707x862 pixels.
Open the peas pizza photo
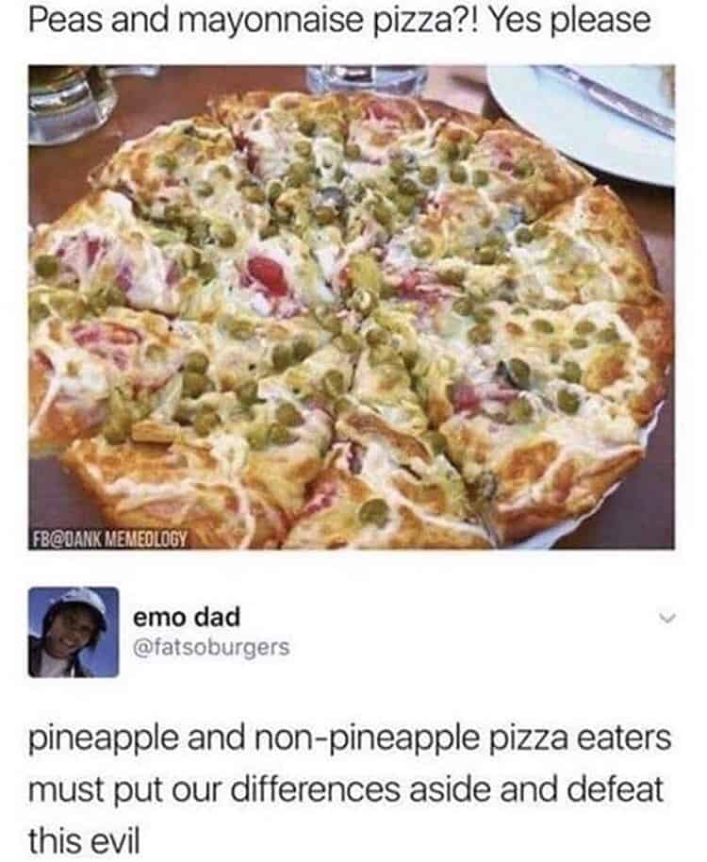click(x=352, y=307)
